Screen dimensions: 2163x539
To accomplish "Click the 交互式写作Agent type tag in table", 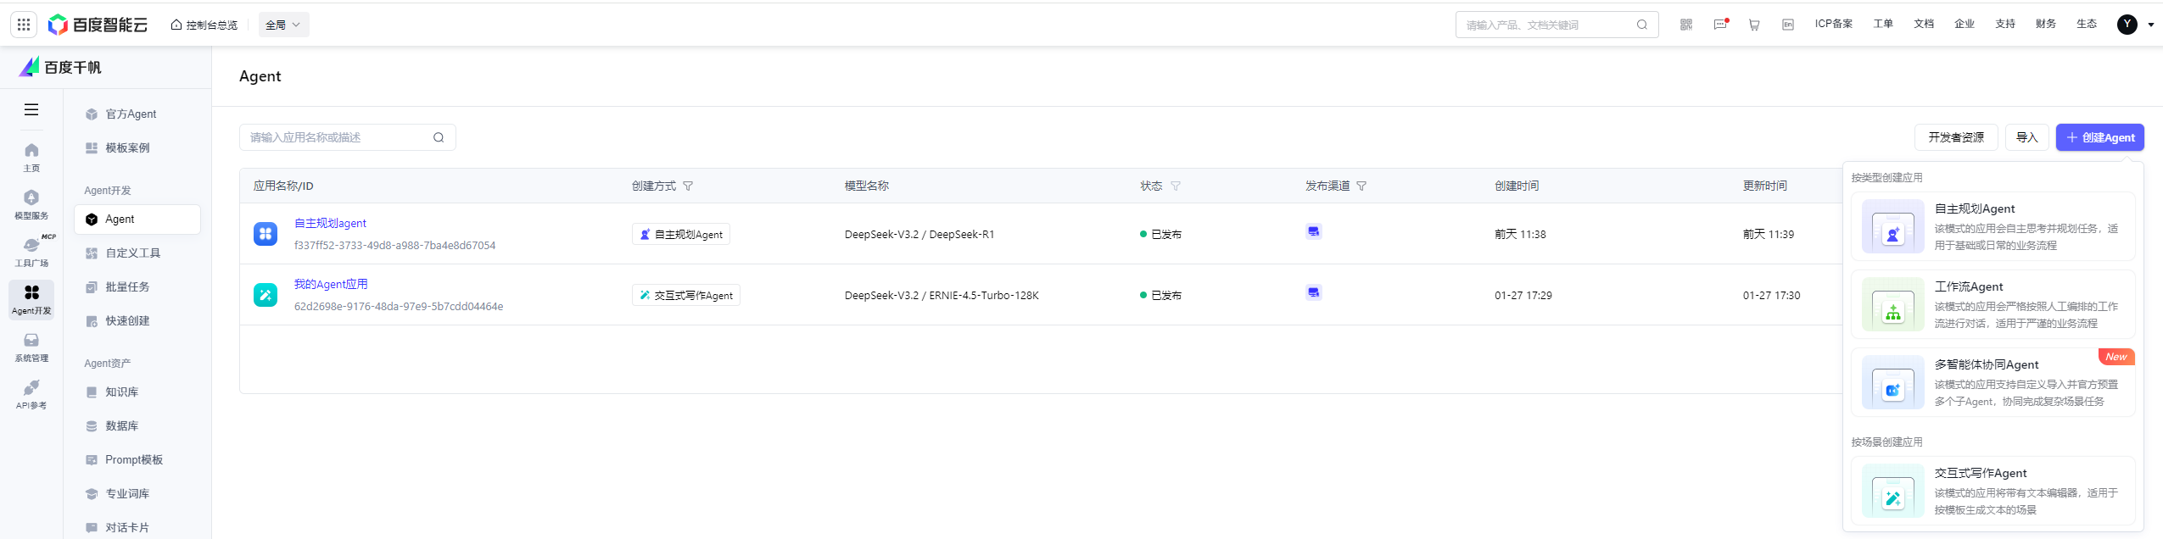I will 686,295.
